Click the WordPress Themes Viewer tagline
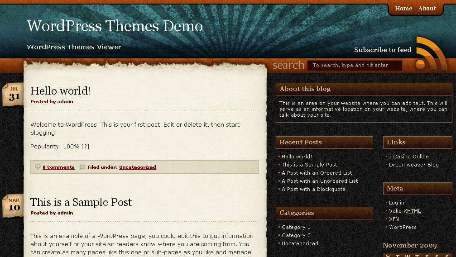 74,47
